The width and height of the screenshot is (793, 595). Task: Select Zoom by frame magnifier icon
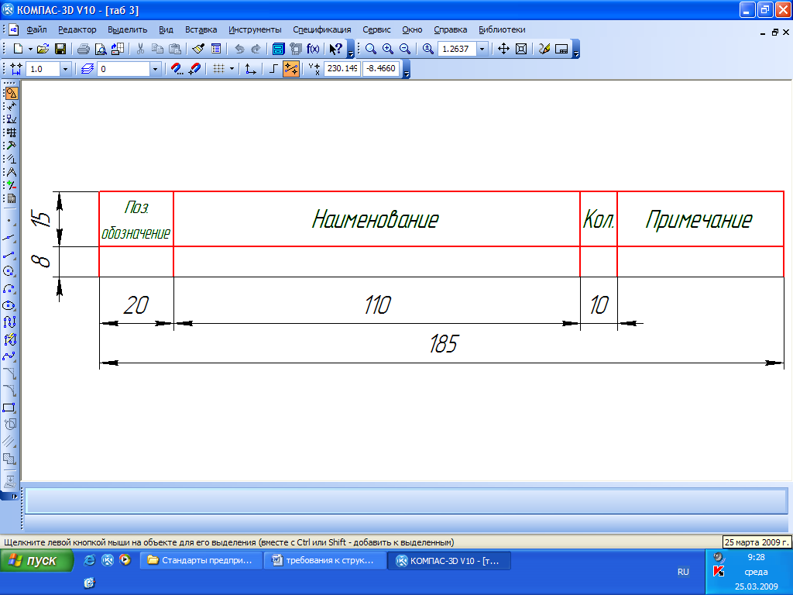(x=371, y=49)
